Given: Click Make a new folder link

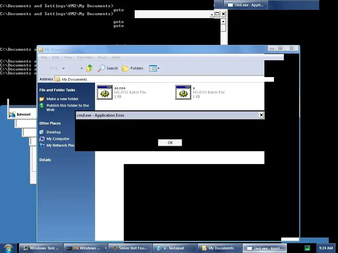Looking at the screenshot, I should [62, 99].
